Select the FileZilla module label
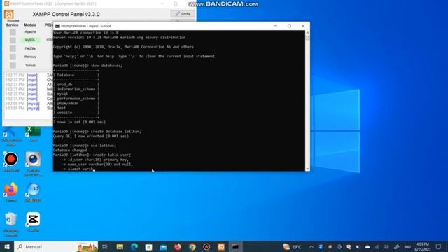The height and width of the screenshot is (252, 448). tap(30, 48)
